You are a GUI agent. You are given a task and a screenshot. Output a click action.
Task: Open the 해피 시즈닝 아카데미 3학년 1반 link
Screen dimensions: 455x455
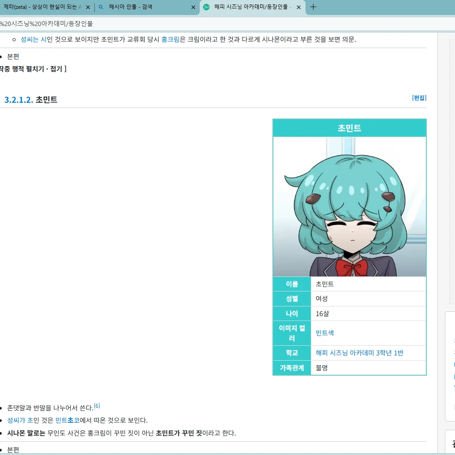[359, 353]
